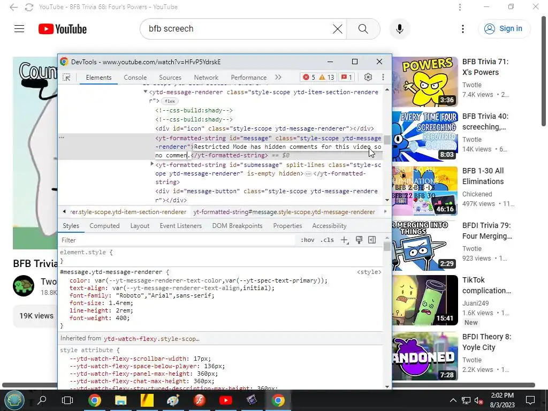Image resolution: width=548 pixels, height=411 pixels.
Task: Open the Properties pane
Action: tap(287, 226)
